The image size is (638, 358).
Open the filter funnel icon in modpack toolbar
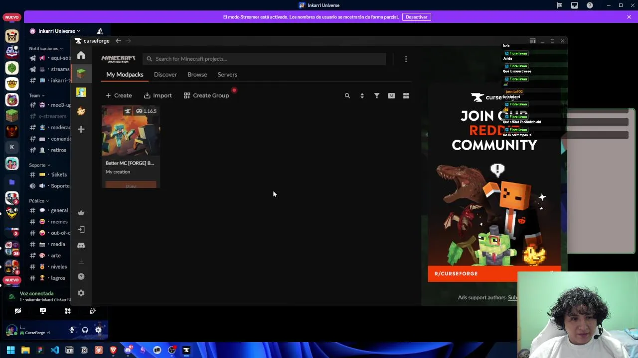[377, 95]
